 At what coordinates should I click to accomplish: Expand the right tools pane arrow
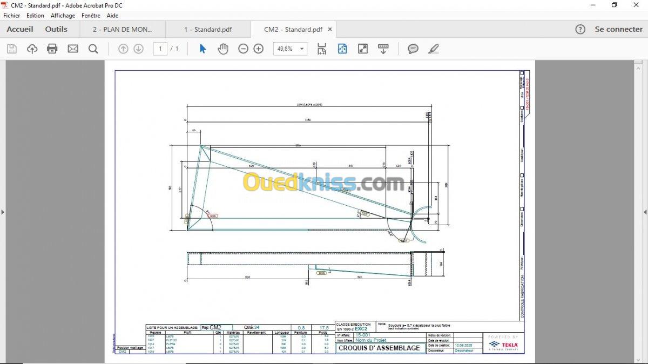645,212
